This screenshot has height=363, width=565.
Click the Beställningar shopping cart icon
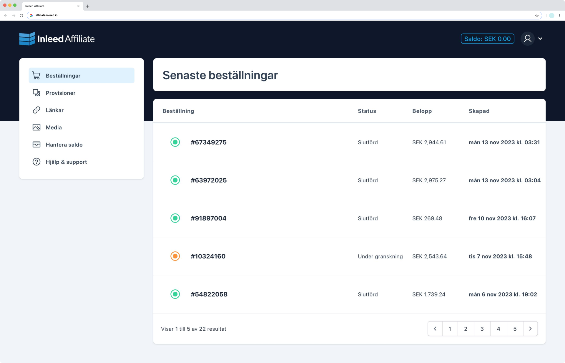tap(36, 76)
